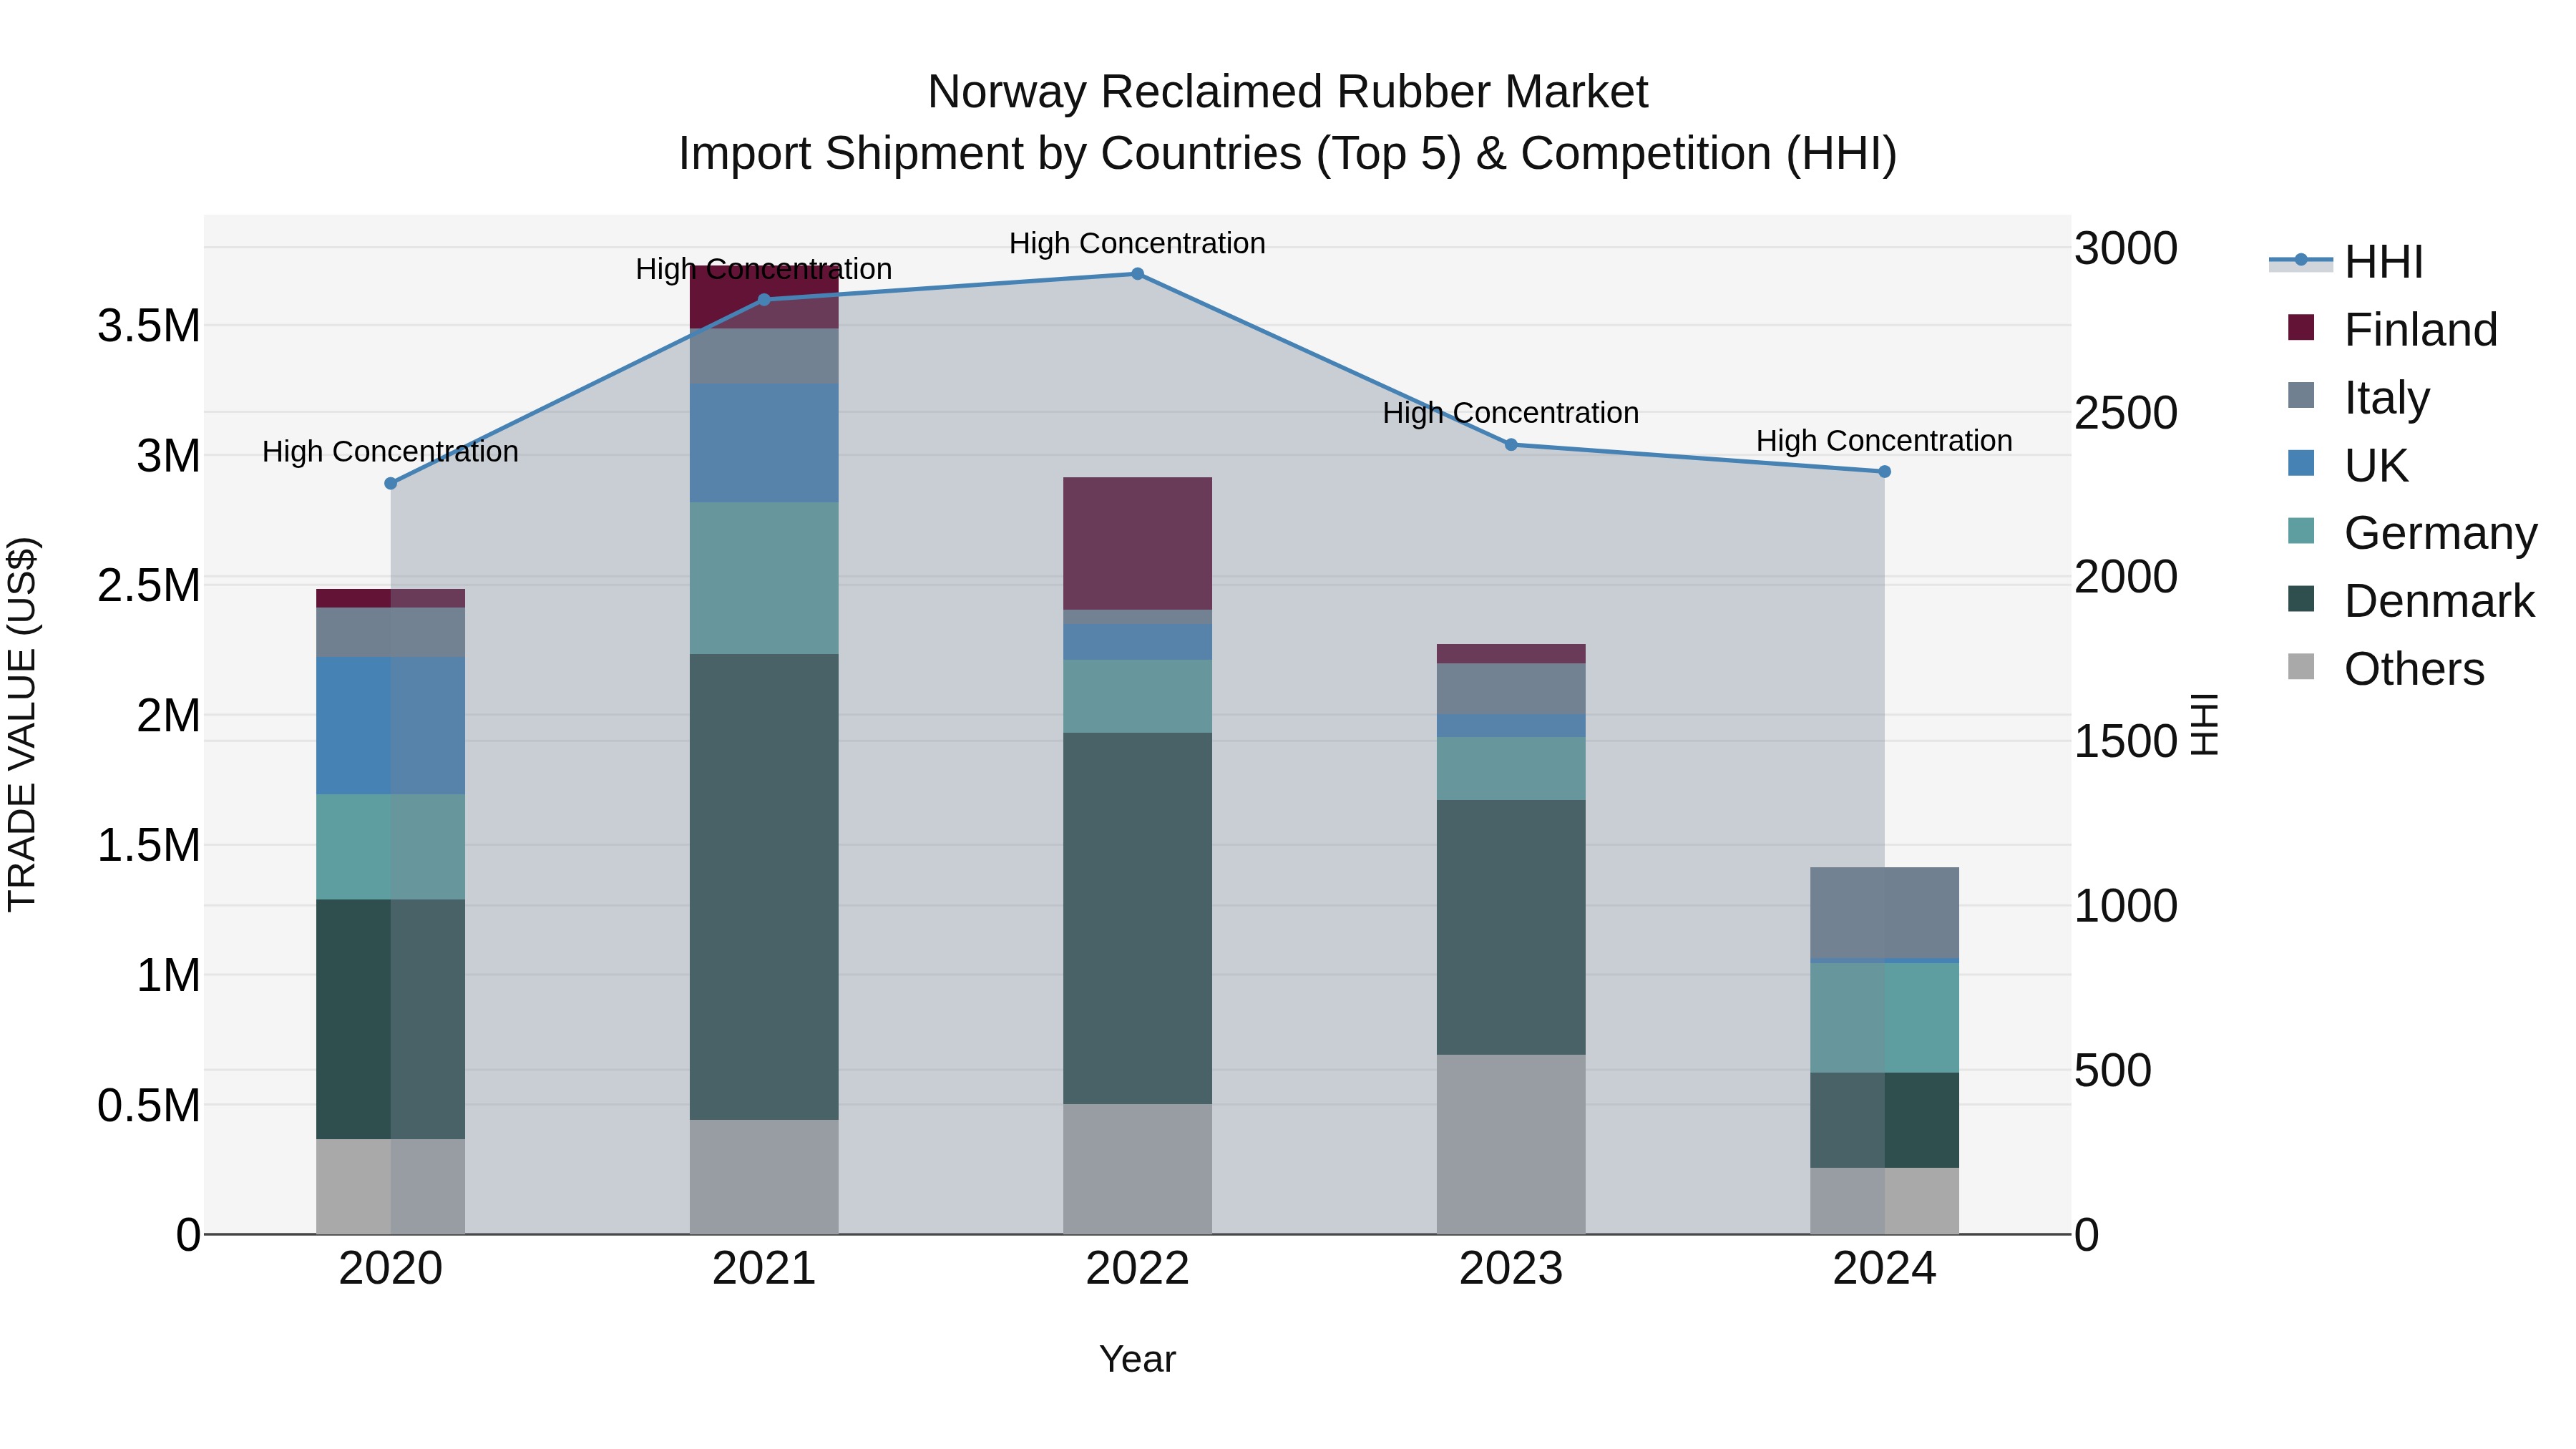
Task: Click High Concentration label above 2024
Action: 1884,440
